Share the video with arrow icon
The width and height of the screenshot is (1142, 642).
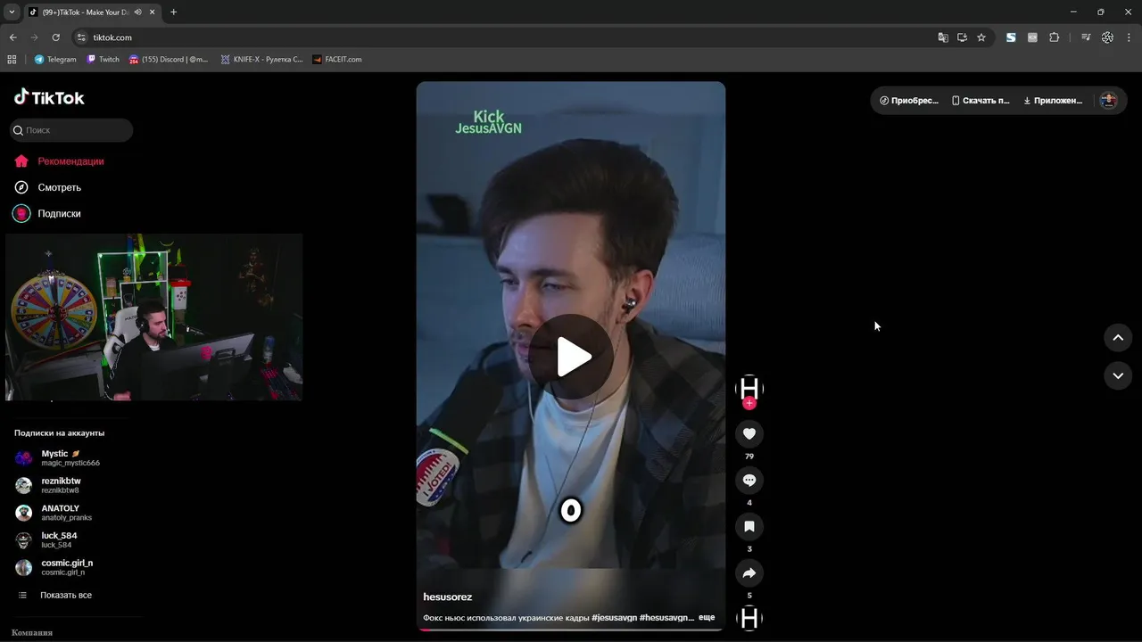[749, 573]
